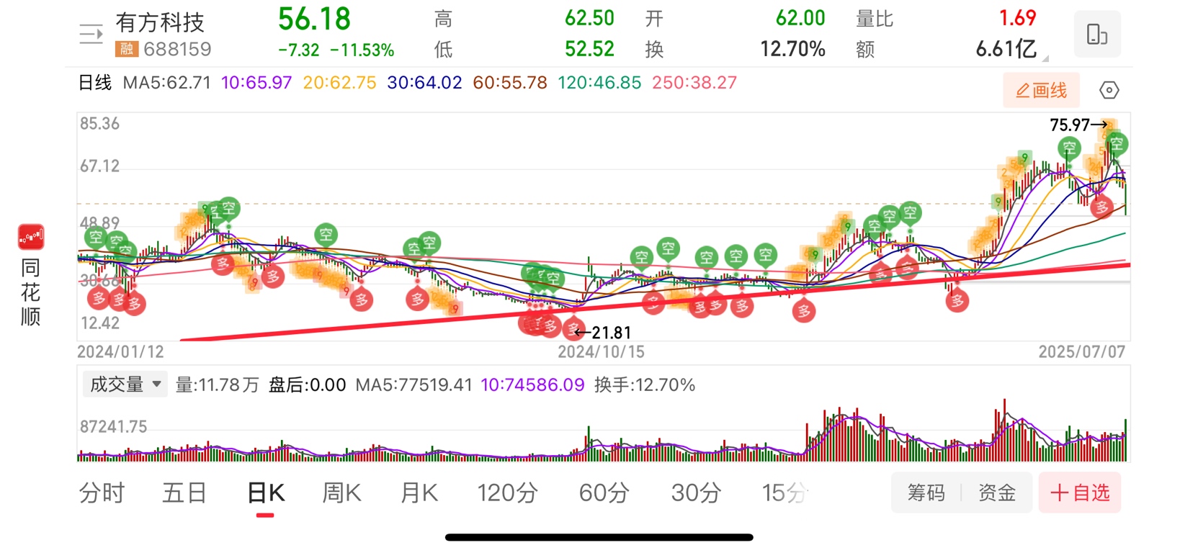Switch to 120分 tab
The width and height of the screenshot is (1198, 553).
click(508, 493)
